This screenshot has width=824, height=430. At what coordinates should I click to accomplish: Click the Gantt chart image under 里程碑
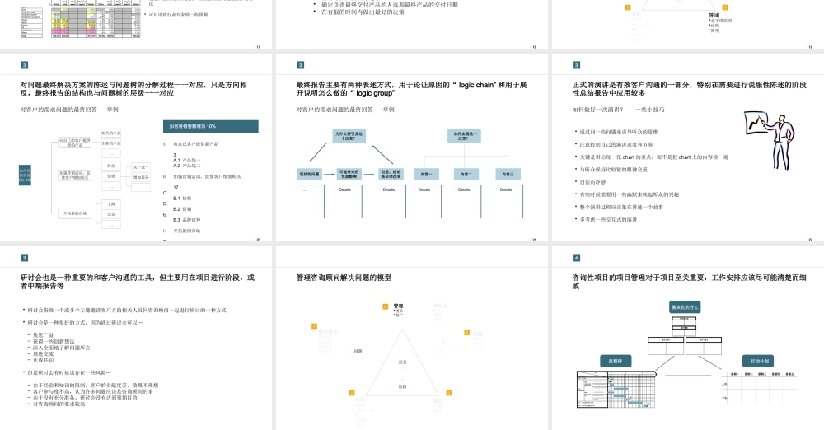tap(617, 389)
